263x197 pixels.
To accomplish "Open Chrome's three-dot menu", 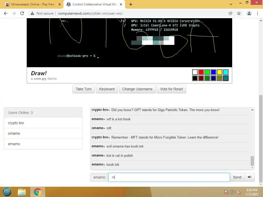I will pyautogui.click(x=257, y=13).
